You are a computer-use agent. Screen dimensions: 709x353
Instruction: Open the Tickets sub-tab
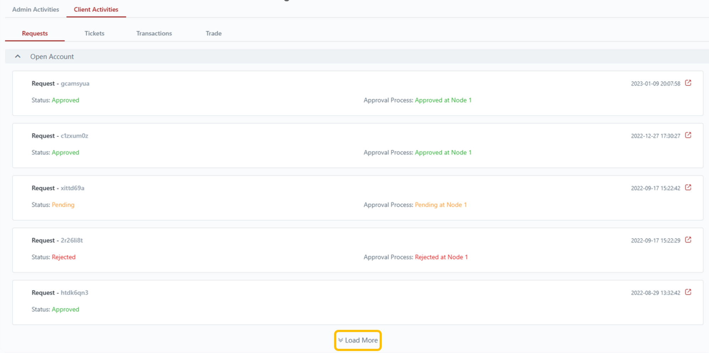[94, 33]
